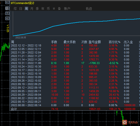Collapse the panel with the minus icon
Viewport: 140px width, 126px height.
tap(7, 2)
